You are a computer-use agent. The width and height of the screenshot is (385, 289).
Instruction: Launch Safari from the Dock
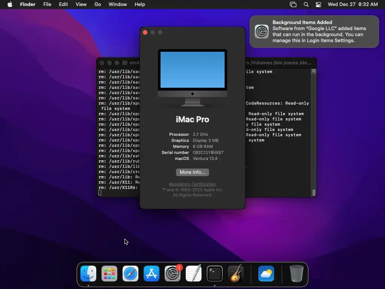(130, 274)
